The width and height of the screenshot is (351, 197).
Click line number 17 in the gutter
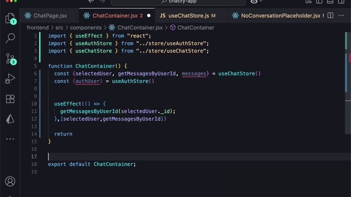[x=34, y=157]
